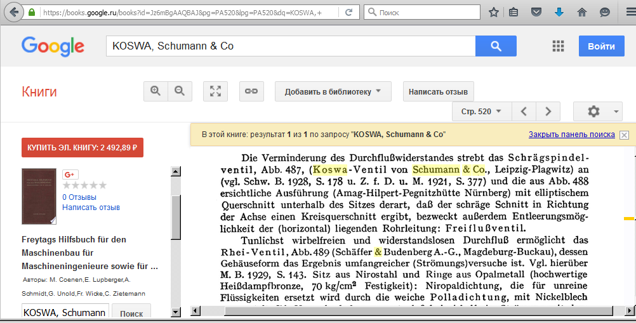Click the sidebar vertical scrollbar thumb
Screen dimensions: 636x323
point(176,217)
